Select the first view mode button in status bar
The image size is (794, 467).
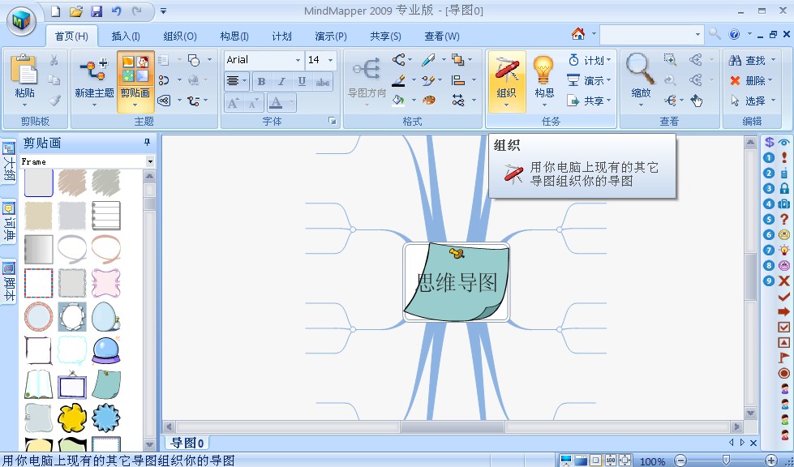pos(566,461)
